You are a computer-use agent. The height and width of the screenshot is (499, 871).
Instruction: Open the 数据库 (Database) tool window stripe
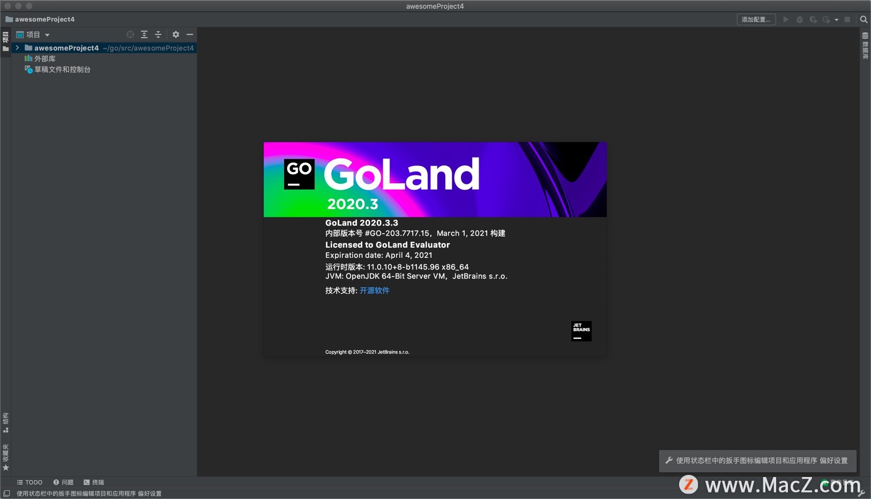(x=865, y=45)
